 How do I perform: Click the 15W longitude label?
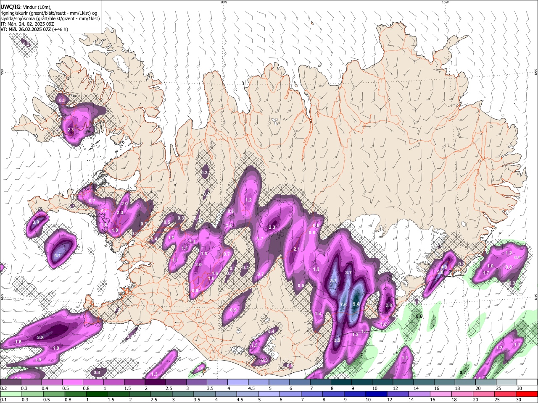coord(445,2)
